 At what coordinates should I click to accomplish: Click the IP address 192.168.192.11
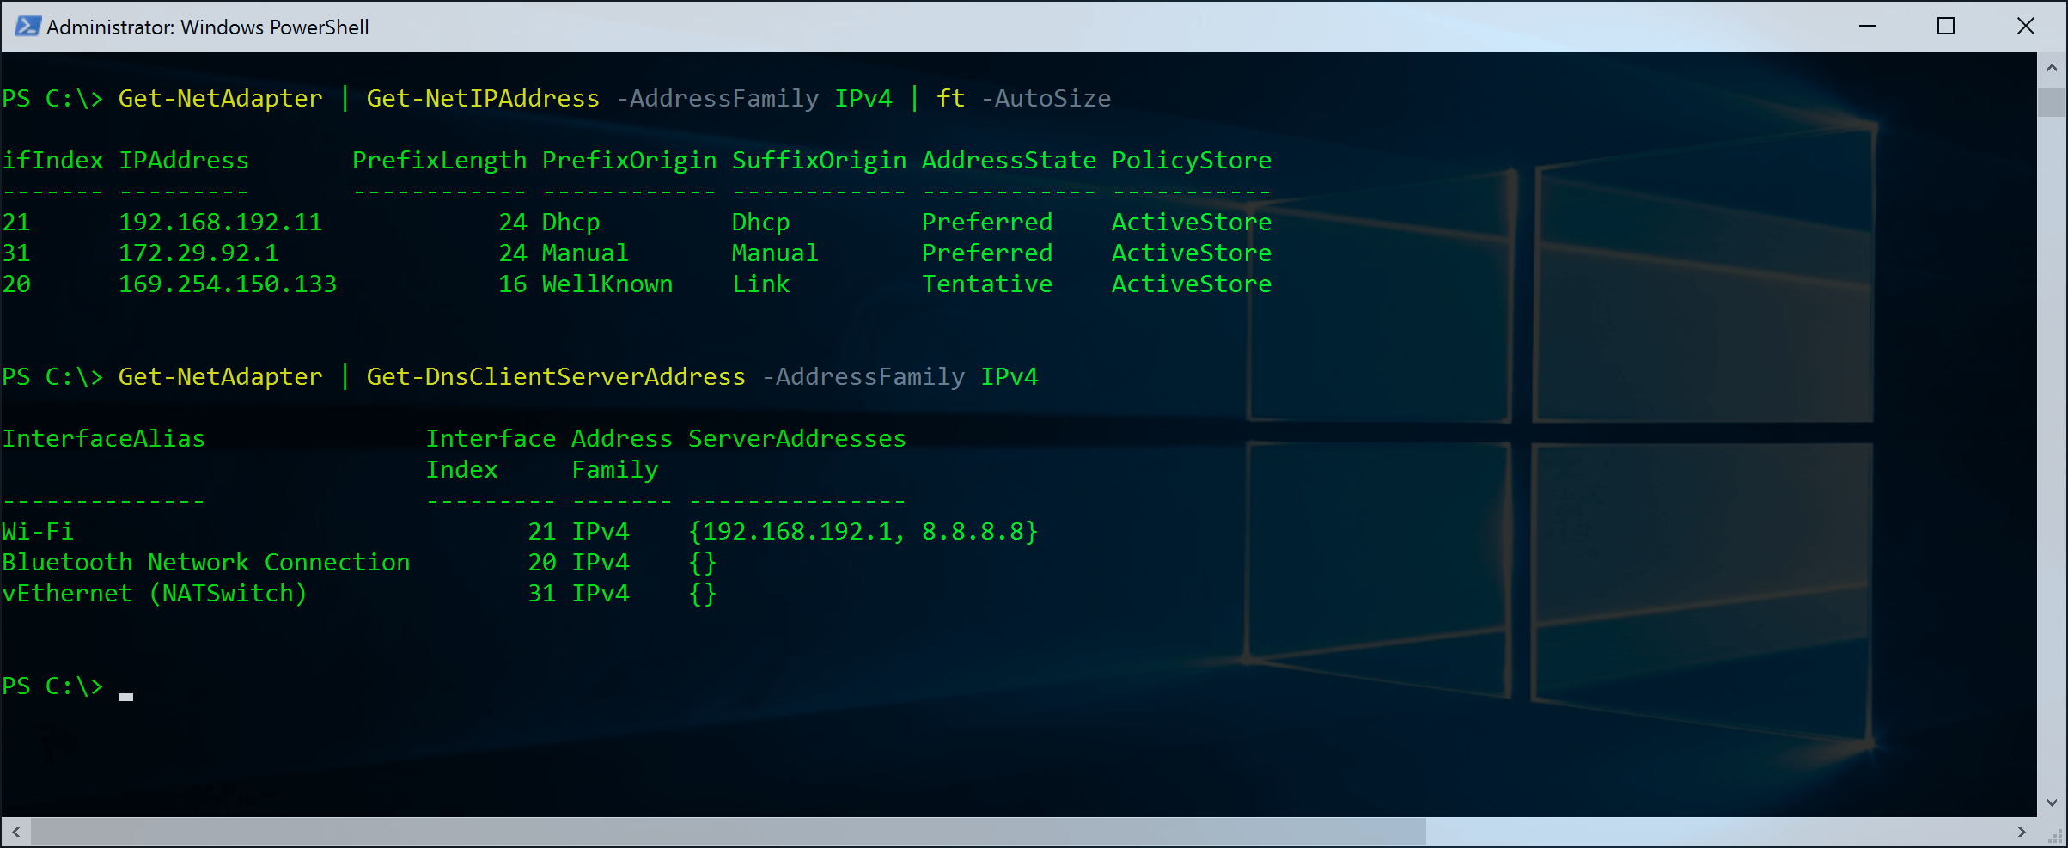pos(220,223)
